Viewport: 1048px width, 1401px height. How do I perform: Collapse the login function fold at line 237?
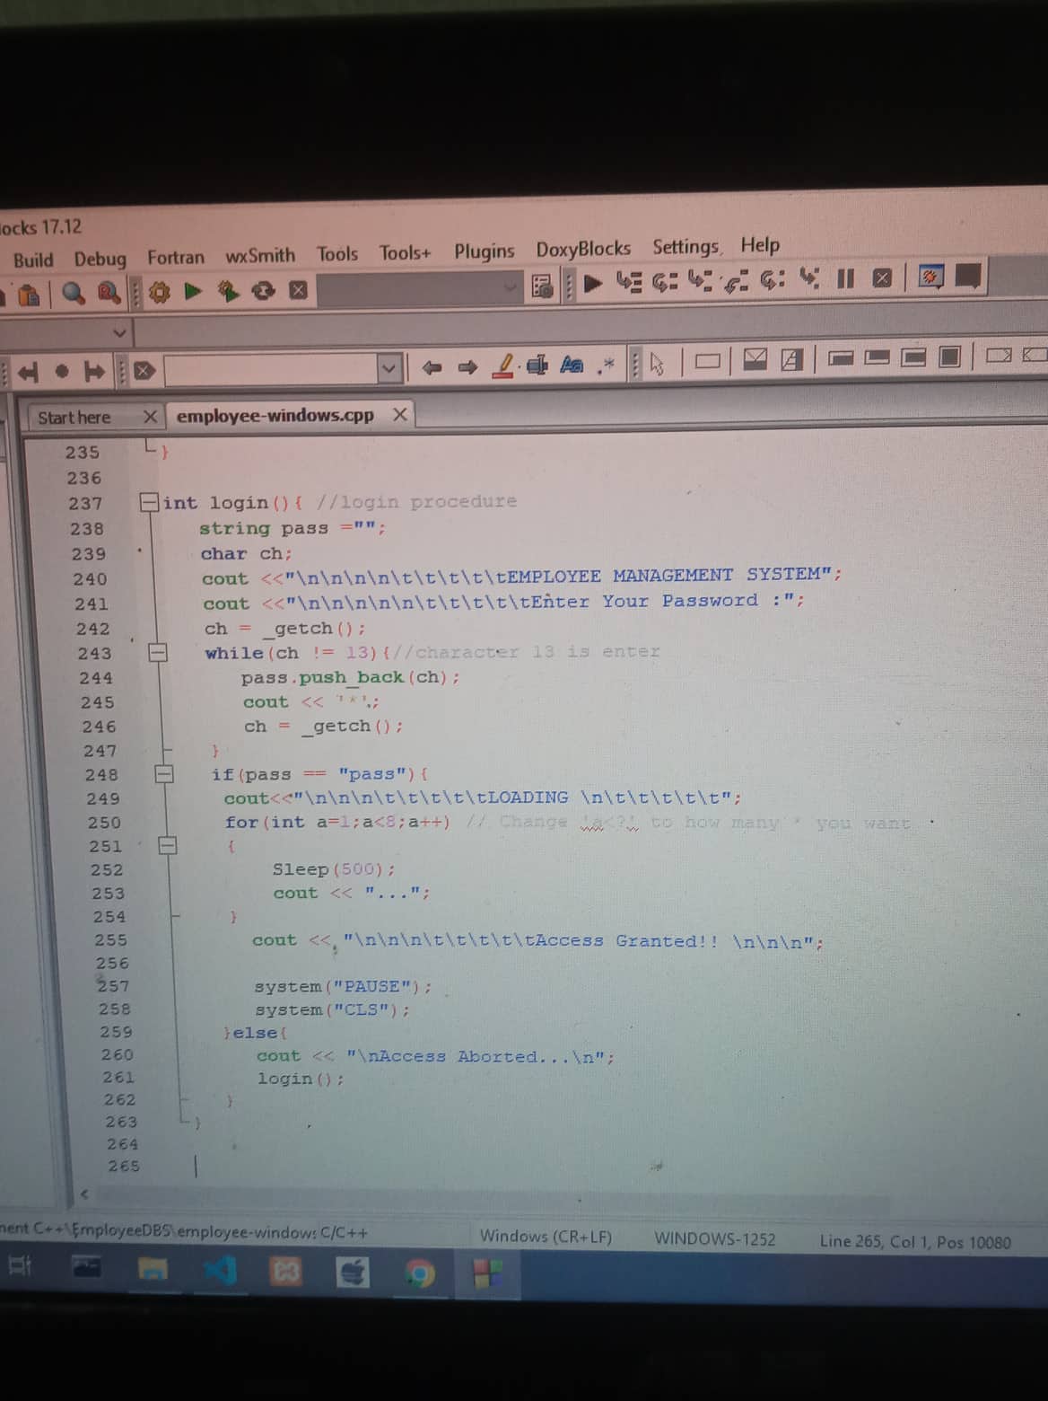[149, 502]
